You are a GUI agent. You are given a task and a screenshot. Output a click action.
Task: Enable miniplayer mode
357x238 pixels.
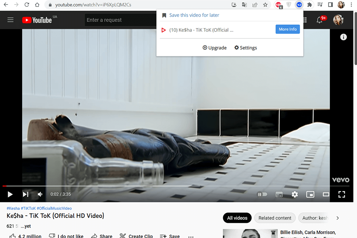pyautogui.click(x=310, y=194)
